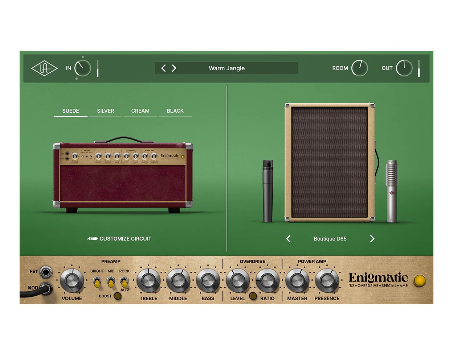453x355 pixels.
Task: Click the Universal Audio logo
Action: tap(44, 68)
